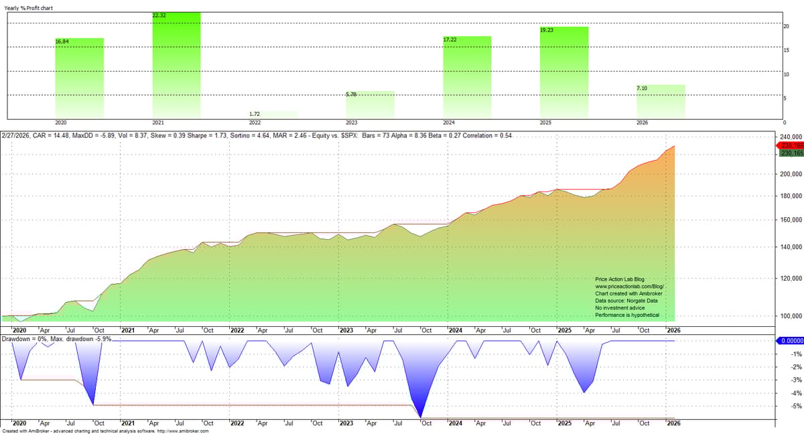Click the equity curve peak near 2026
The height and width of the screenshot is (434, 804).
(673, 147)
